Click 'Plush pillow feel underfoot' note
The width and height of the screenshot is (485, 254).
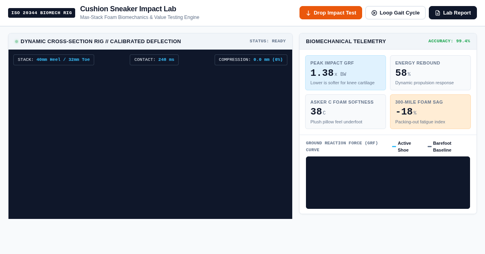pyautogui.click(x=336, y=122)
